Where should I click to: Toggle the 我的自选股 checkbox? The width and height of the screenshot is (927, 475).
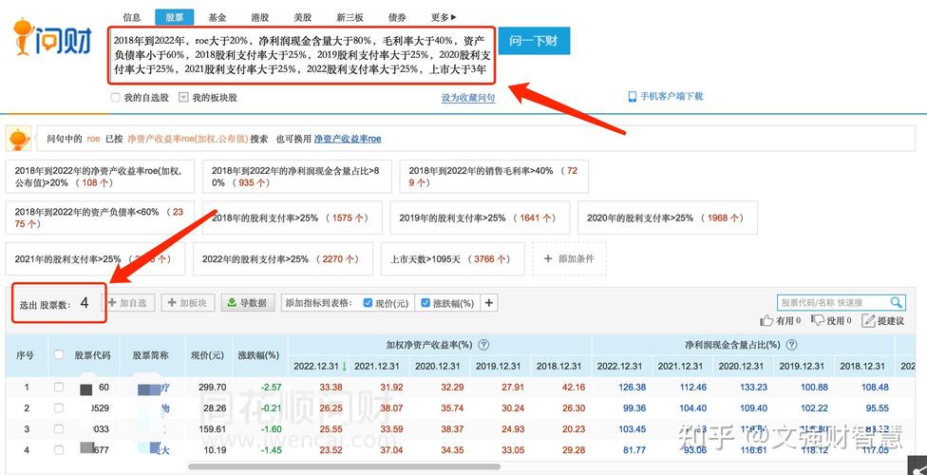click(115, 98)
